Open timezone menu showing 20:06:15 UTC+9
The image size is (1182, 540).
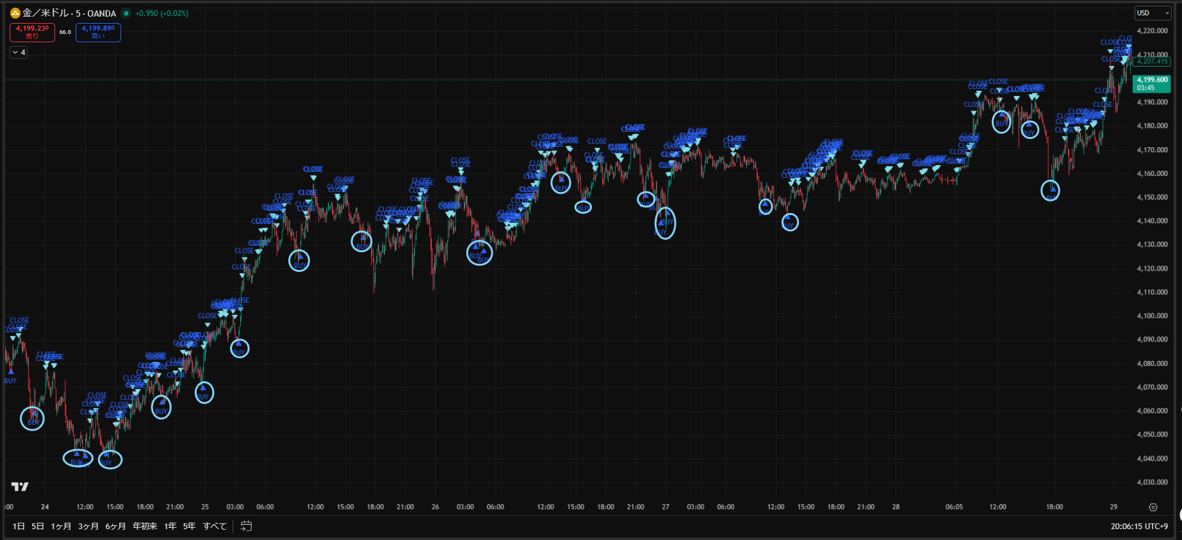pyautogui.click(x=1139, y=526)
